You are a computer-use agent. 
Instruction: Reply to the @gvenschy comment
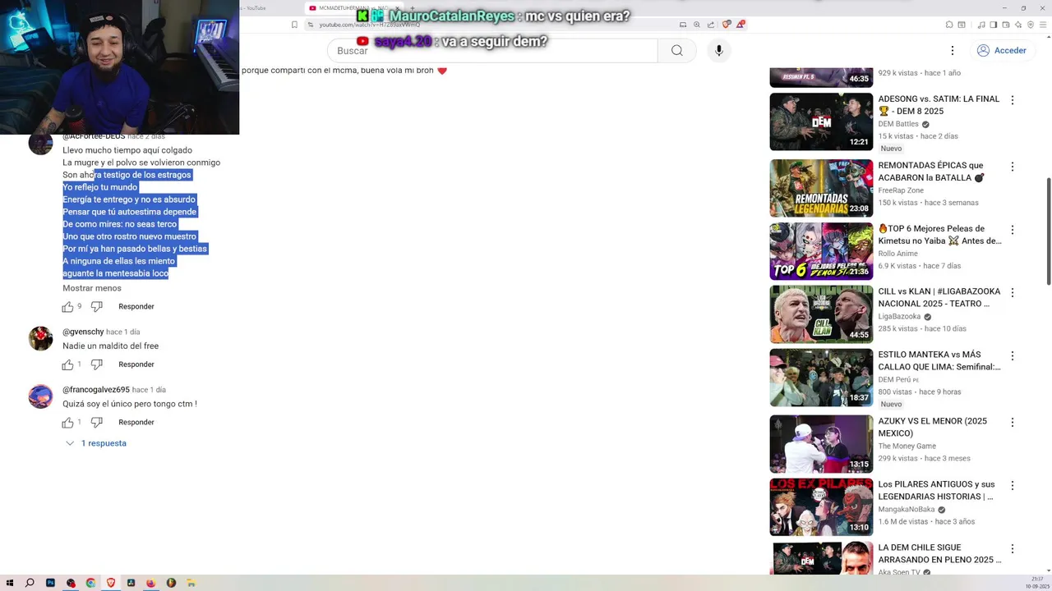tap(136, 364)
